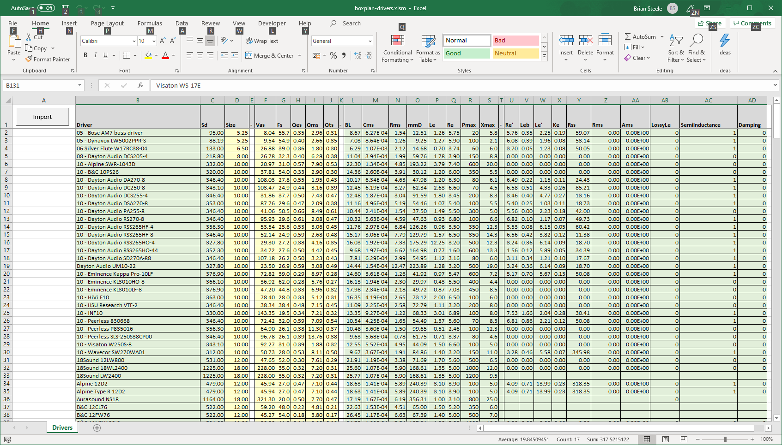Apply Percent Style number format
This screenshot has width=782, height=445.
[333, 55]
